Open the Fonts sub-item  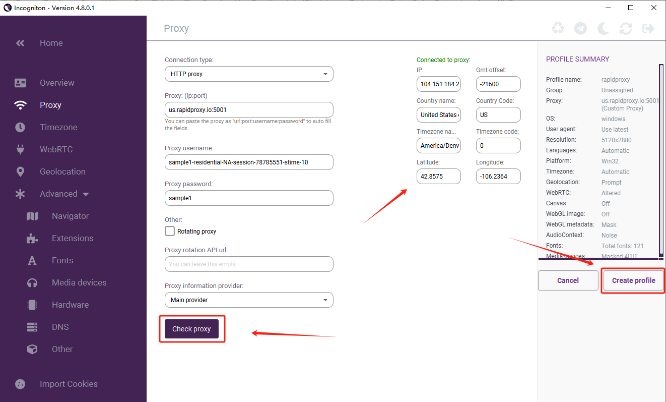coord(62,260)
